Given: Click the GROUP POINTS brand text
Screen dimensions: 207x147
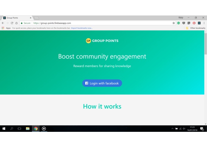Looking at the screenshot, I should (x=105, y=41).
